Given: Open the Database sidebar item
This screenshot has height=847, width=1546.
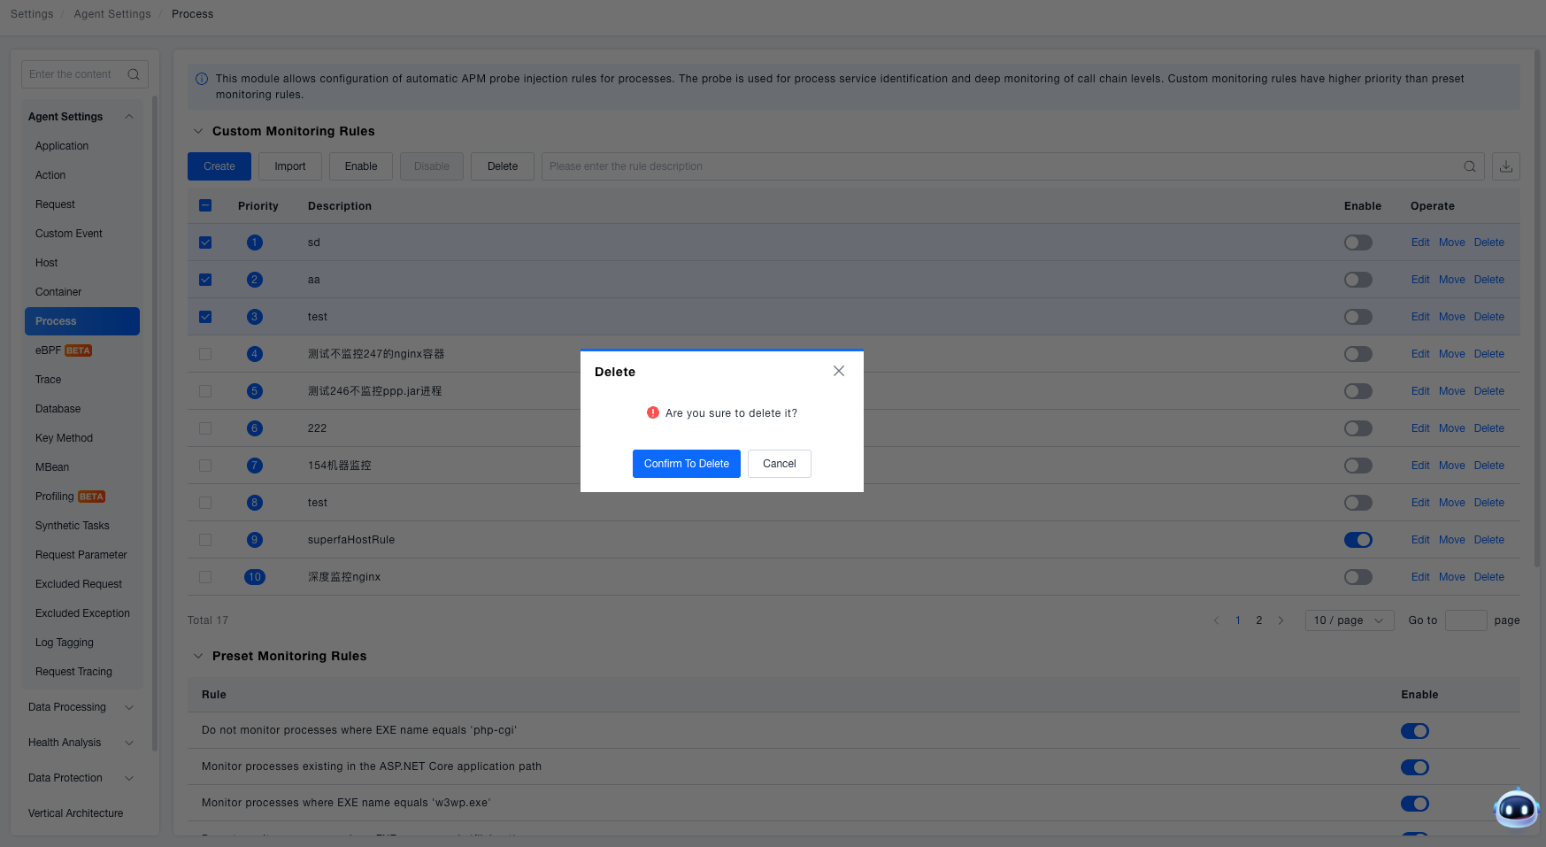Looking at the screenshot, I should click(58, 409).
